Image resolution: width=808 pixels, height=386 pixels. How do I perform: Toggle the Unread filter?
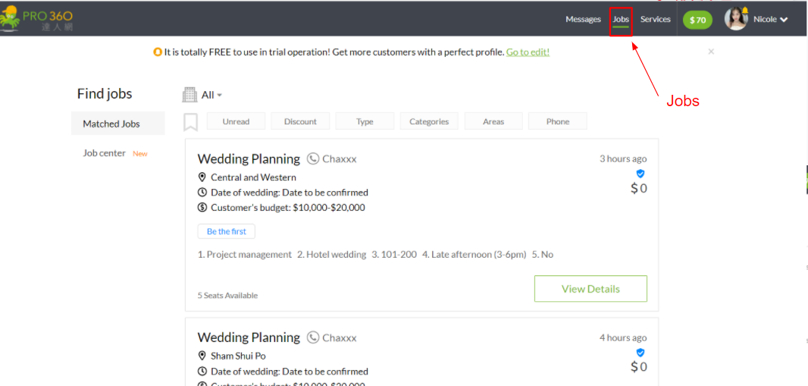click(x=236, y=121)
